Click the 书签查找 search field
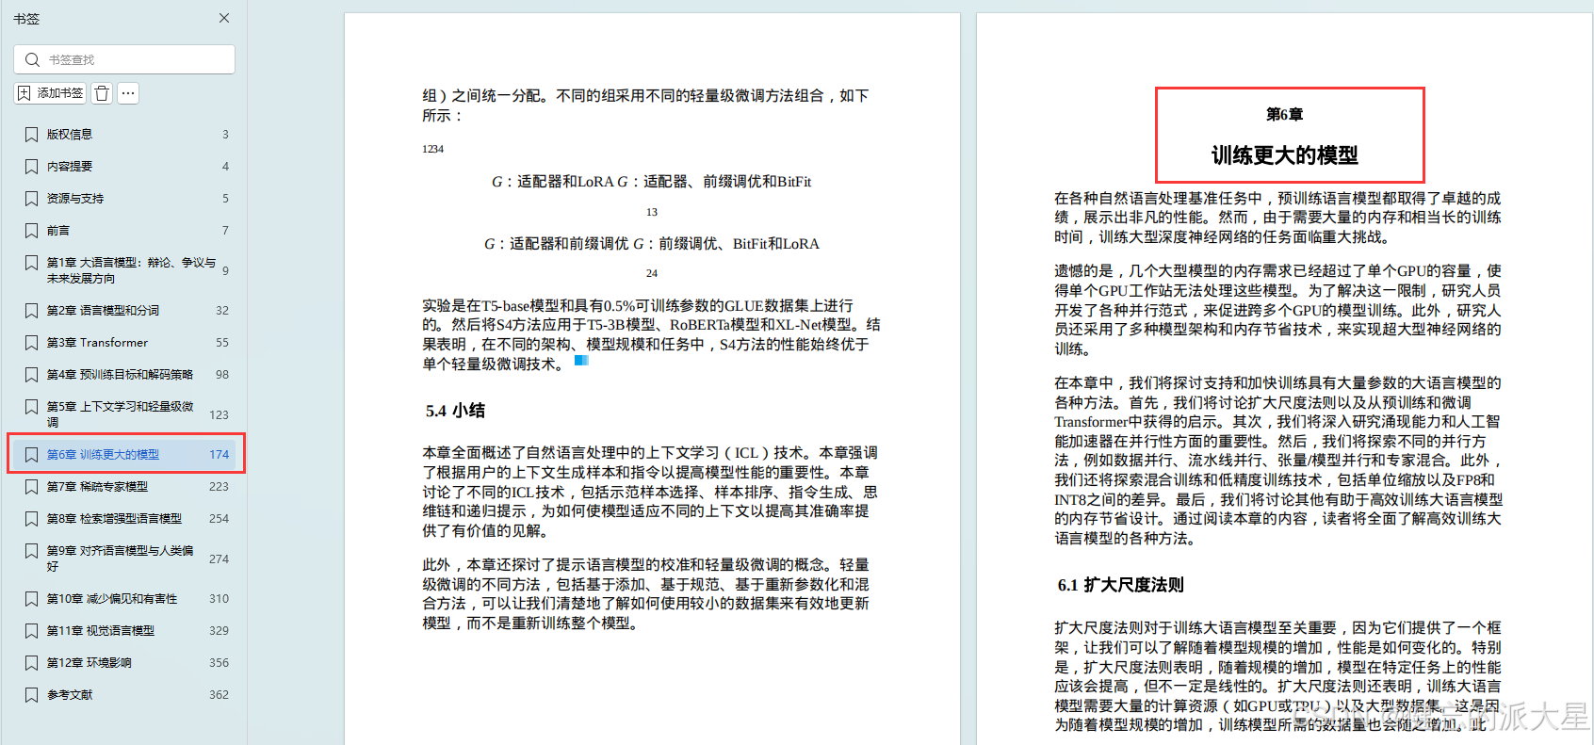This screenshot has height=745, width=1594. 124,59
